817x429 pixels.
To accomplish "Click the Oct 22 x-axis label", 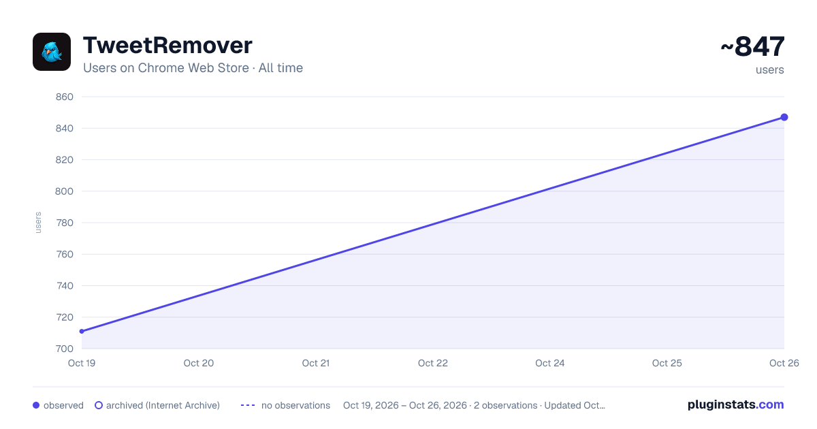I will coord(433,363).
